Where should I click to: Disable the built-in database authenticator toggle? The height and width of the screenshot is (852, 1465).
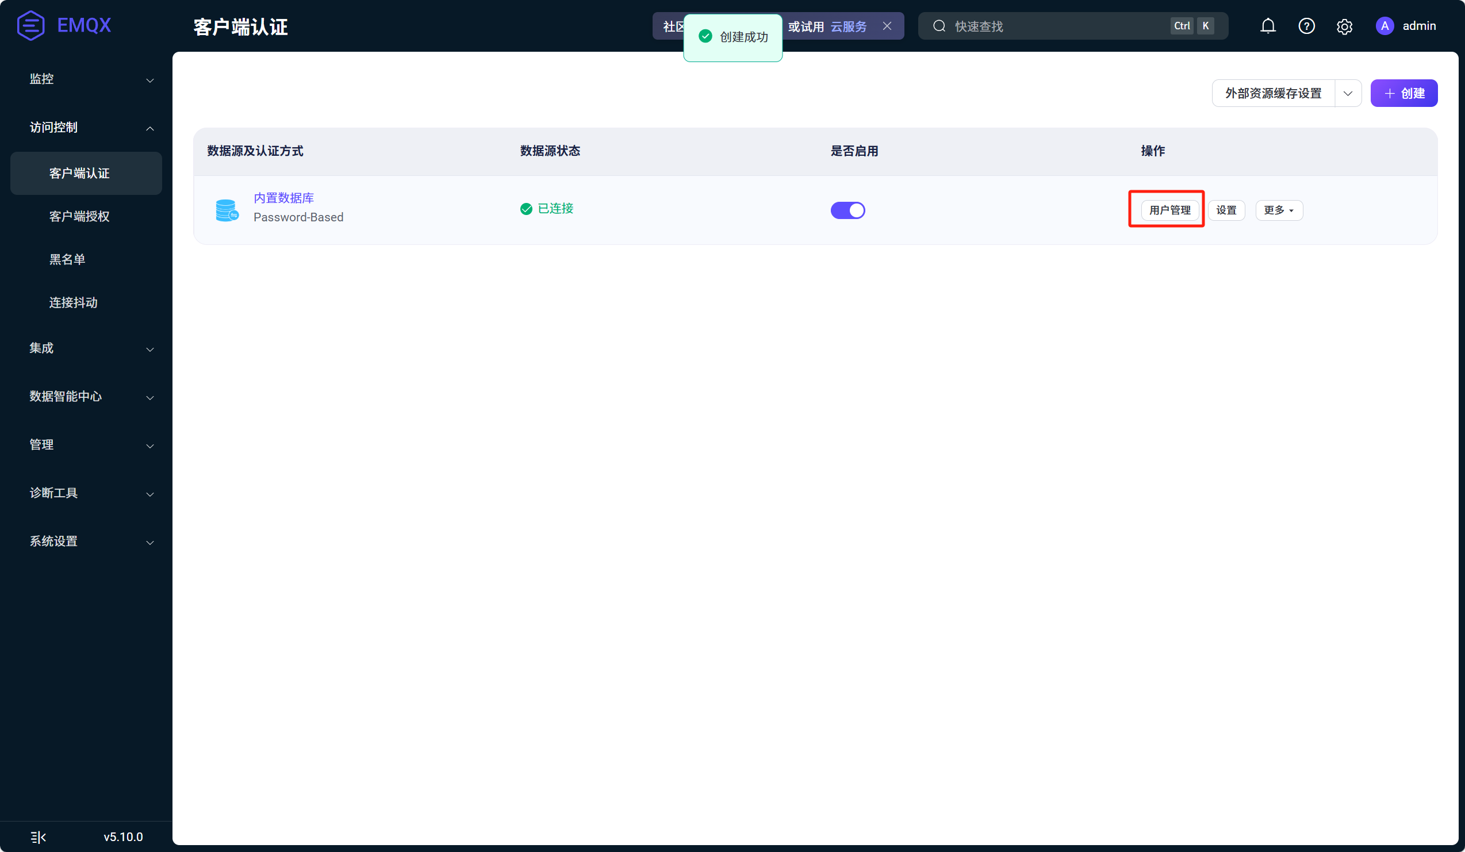[847, 210]
